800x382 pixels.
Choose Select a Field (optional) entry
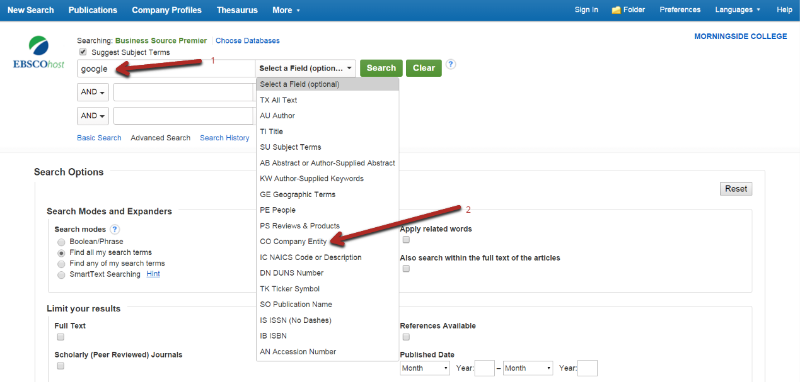click(x=328, y=84)
